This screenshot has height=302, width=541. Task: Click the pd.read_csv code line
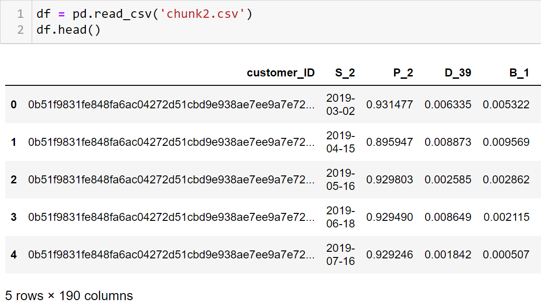[145, 14]
